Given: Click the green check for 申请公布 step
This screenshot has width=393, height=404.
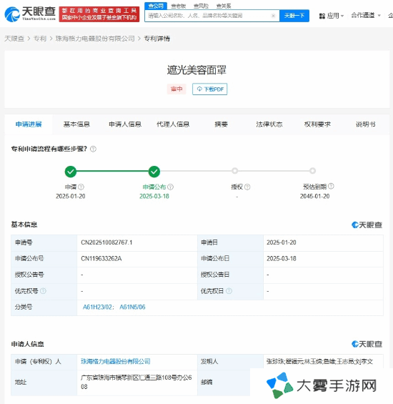Looking at the screenshot, I should (x=154, y=172).
